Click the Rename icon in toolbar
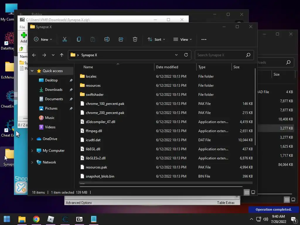The height and width of the screenshot is (225, 300). [107, 40]
